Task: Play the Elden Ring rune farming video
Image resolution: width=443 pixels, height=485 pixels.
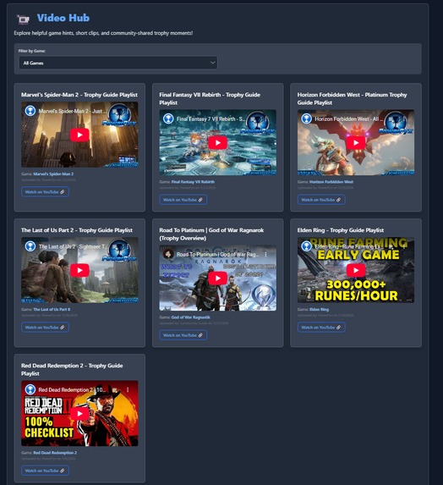Action: pos(356,270)
